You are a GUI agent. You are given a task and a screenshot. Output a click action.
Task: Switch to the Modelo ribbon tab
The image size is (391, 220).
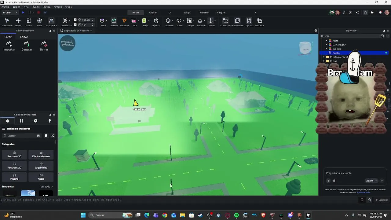tap(204, 13)
